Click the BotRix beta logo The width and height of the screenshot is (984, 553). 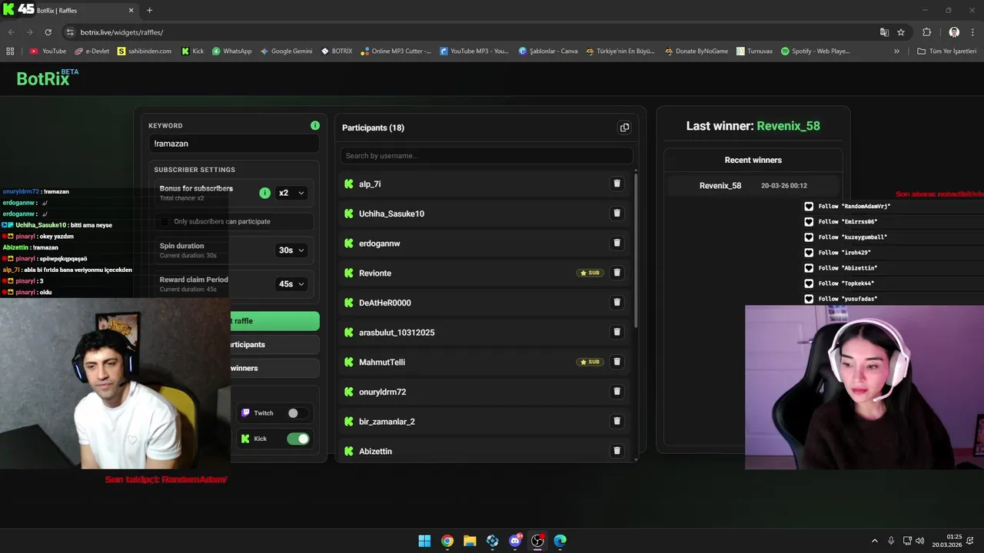(47, 78)
